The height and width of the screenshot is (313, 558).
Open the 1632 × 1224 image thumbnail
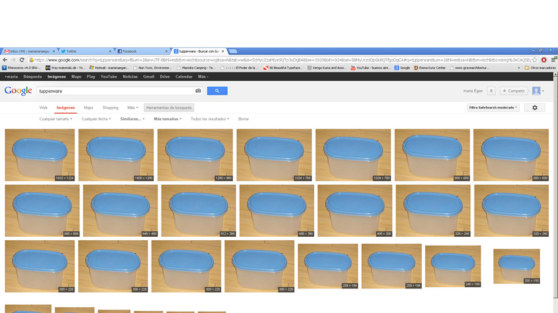click(x=40, y=155)
